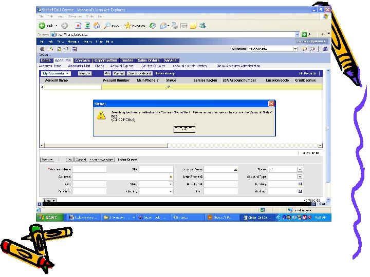Click the Account Team field select icon
370x277 pixels.
pyautogui.click(x=235, y=170)
